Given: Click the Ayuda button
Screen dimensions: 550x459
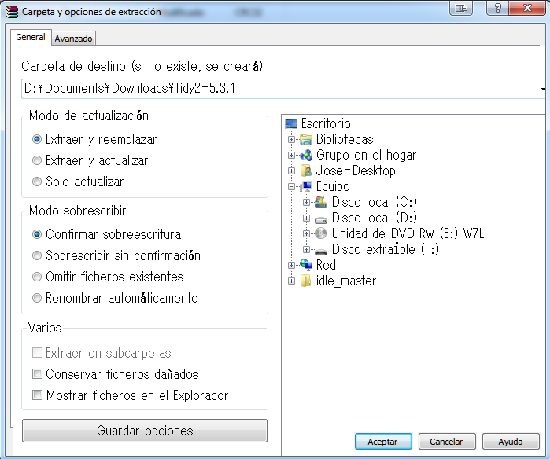Looking at the screenshot, I should [x=511, y=442].
